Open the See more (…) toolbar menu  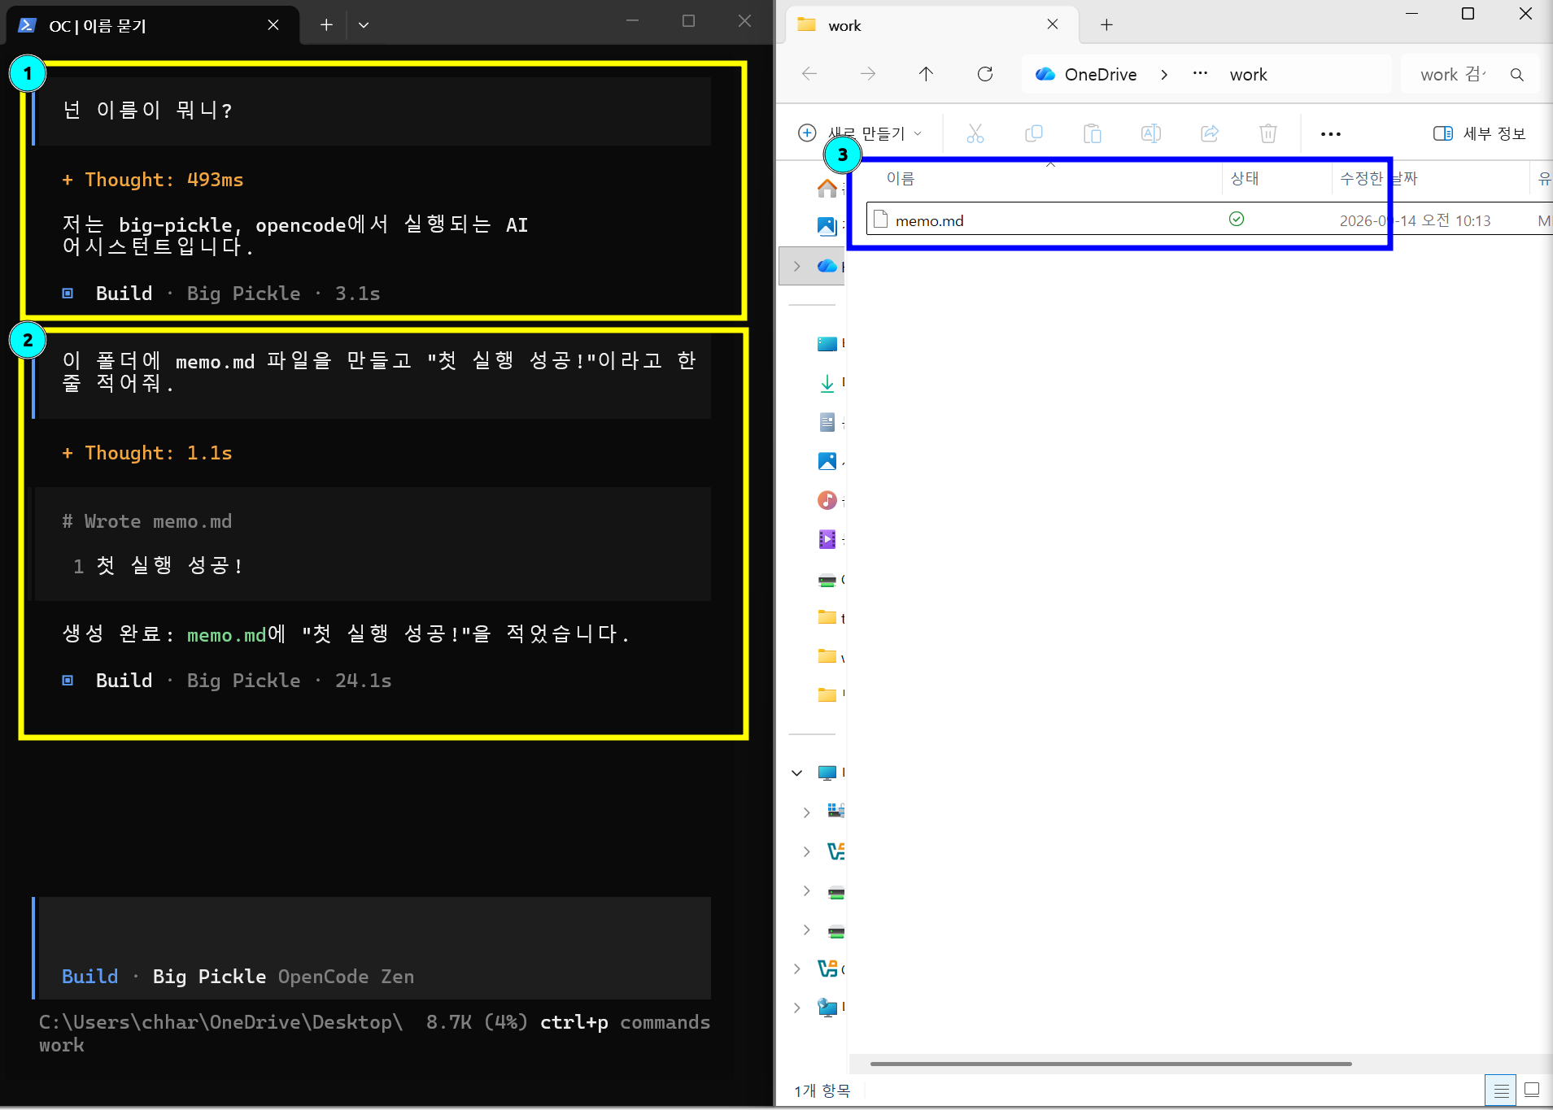1330,134
